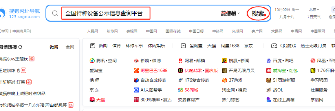Open hot topic 樊振东vs王楚钦
Screen dimensions: 335x111
[x=14, y=59]
